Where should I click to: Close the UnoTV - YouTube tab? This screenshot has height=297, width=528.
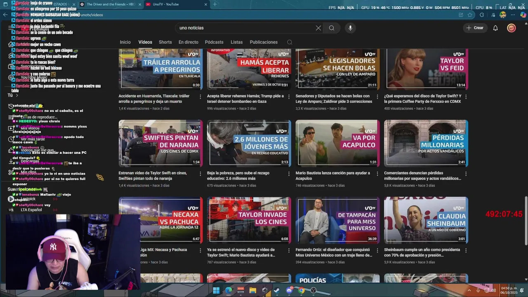pyautogui.click(x=206, y=5)
